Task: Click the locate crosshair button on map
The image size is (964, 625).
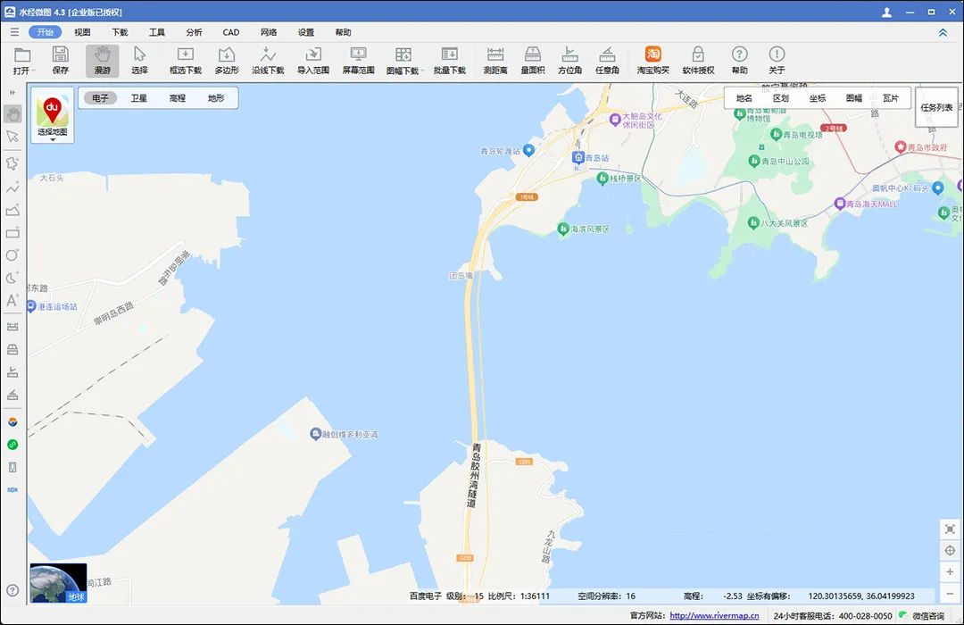Action: pyautogui.click(x=950, y=551)
